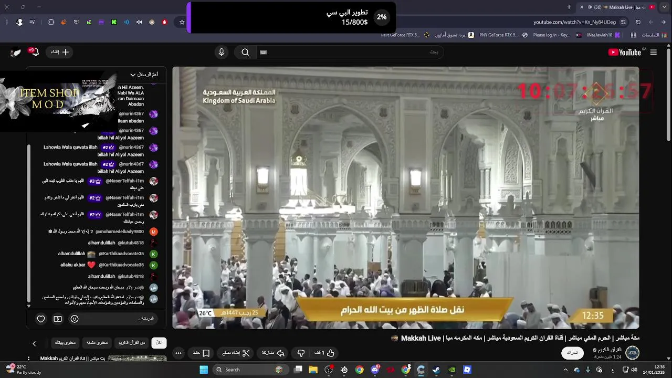Open more actions ellipsis under video
The image size is (672, 378).
[x=178, y=353]
